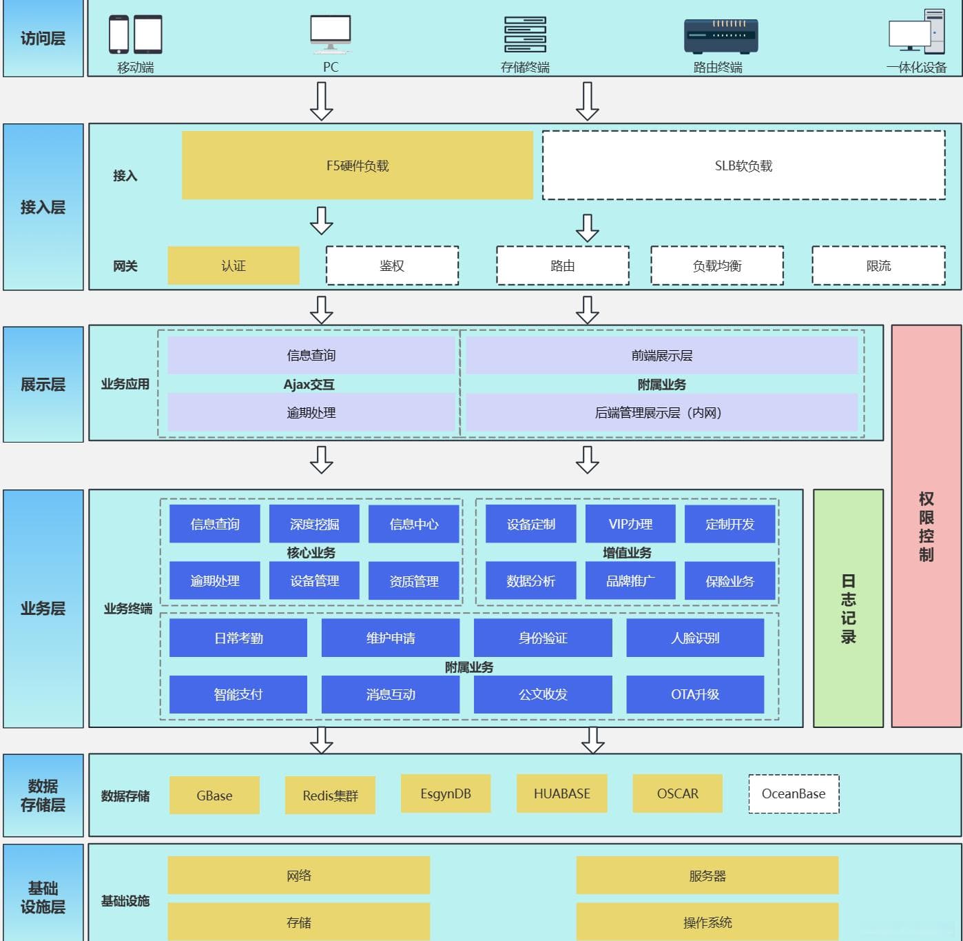Select the 接入层 layer label

pos(43,207)
